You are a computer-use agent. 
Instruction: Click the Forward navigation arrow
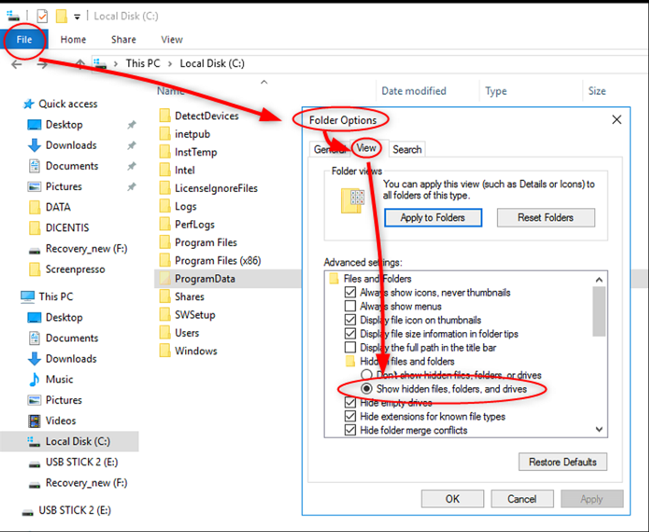click(x=42, y=64)
